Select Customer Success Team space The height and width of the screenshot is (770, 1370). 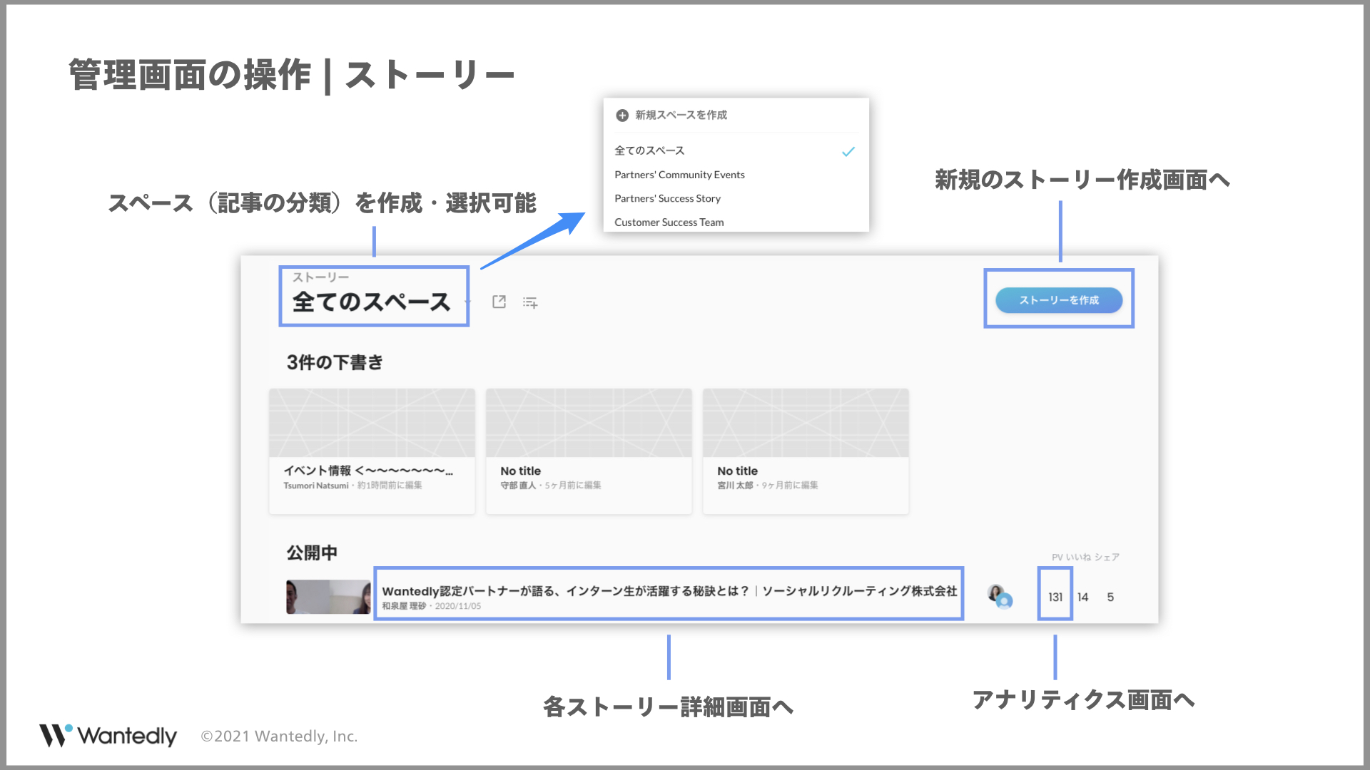click(x=669, y=222)
